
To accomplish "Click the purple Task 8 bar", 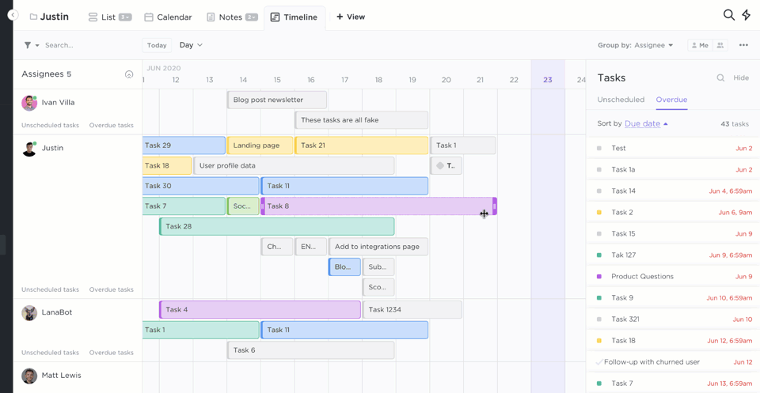I will pos(372,206).
